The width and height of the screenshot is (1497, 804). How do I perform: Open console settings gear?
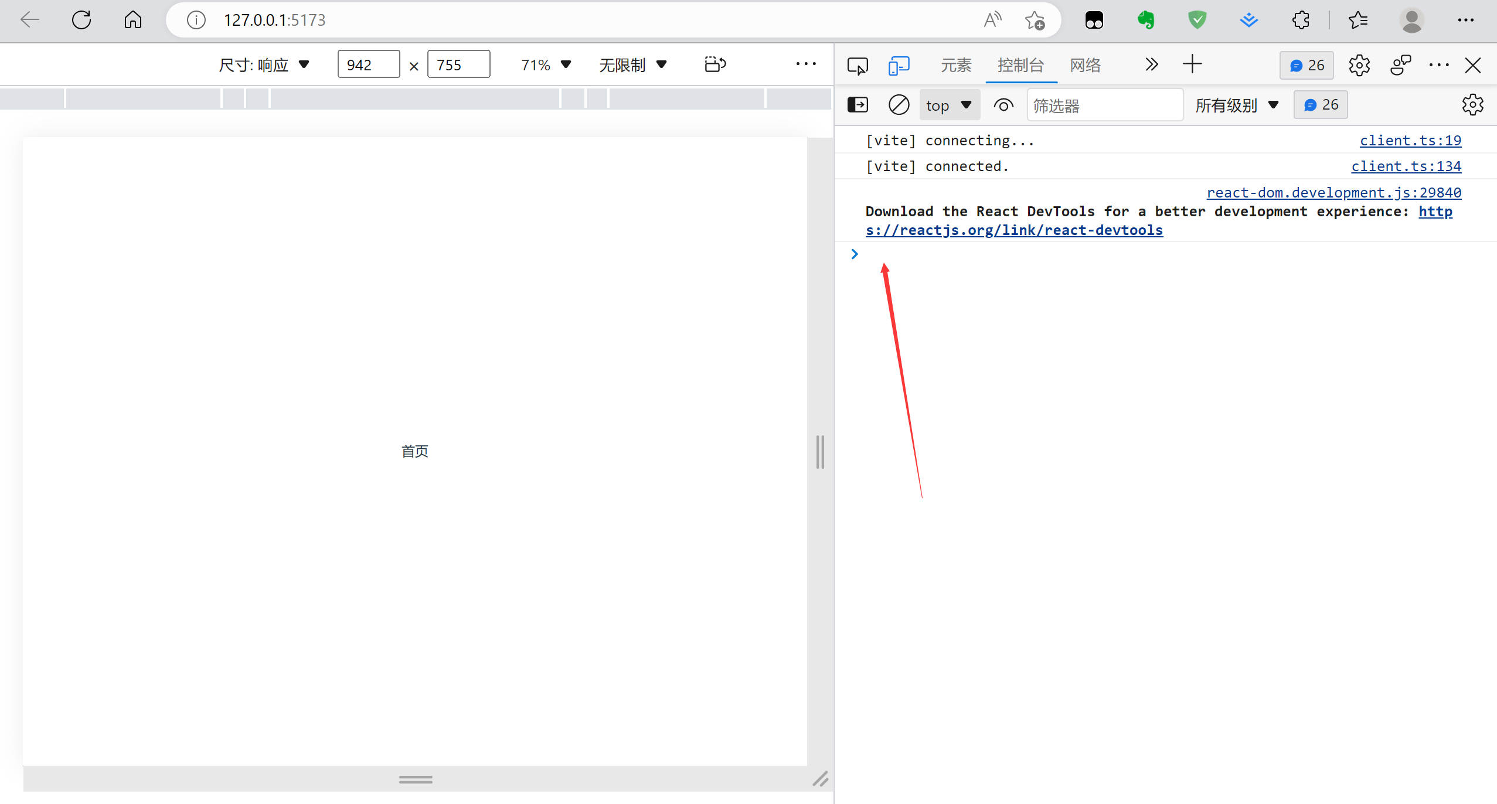coord(1472,105)
